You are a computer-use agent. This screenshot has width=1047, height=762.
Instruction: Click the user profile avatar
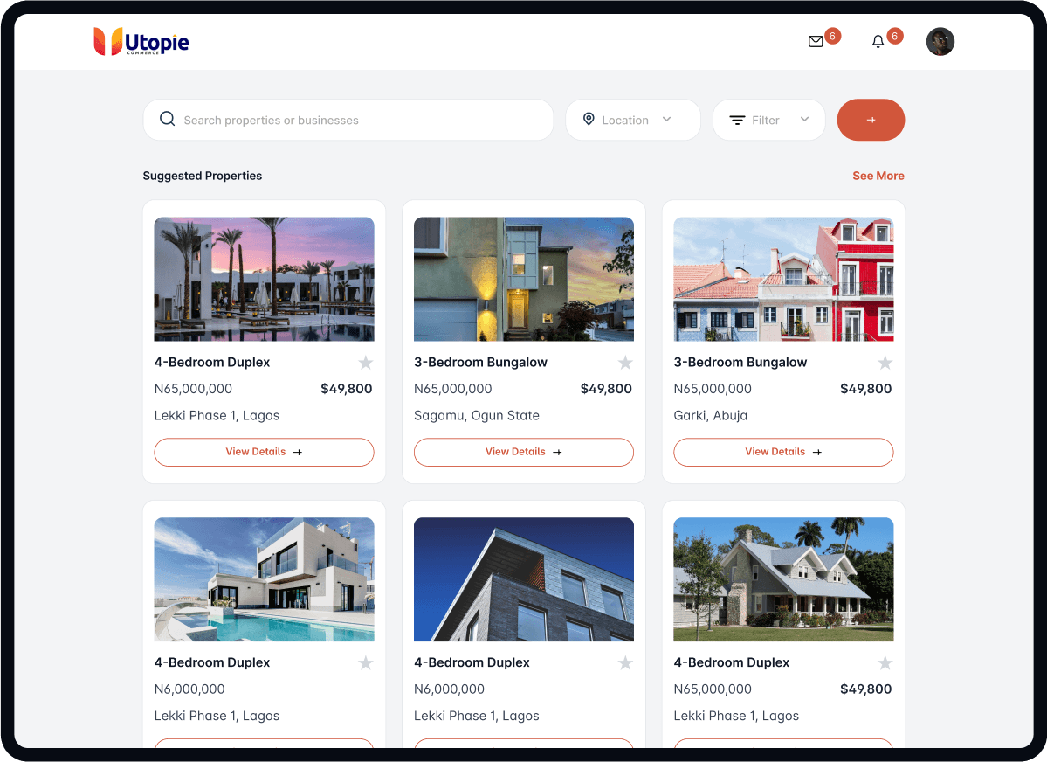click(x=940, y=42)
